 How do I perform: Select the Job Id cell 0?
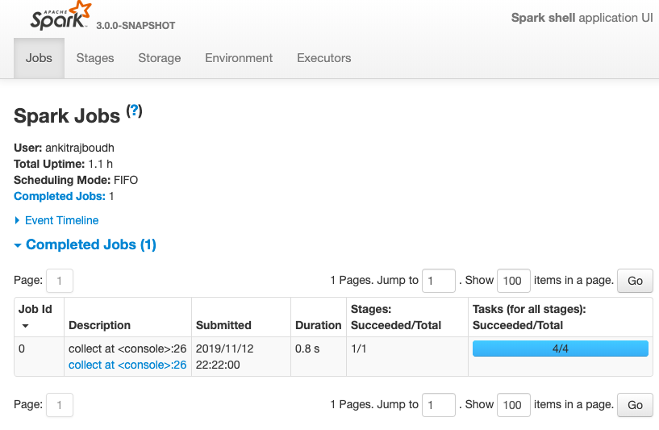click(22, 349)
